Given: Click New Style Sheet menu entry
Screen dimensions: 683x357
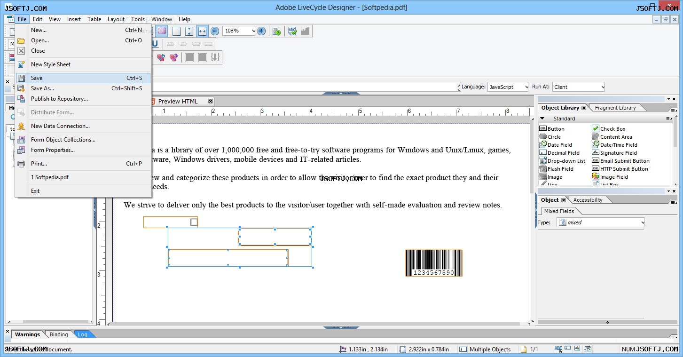Looking at the screenshot, I should (83, 64).
